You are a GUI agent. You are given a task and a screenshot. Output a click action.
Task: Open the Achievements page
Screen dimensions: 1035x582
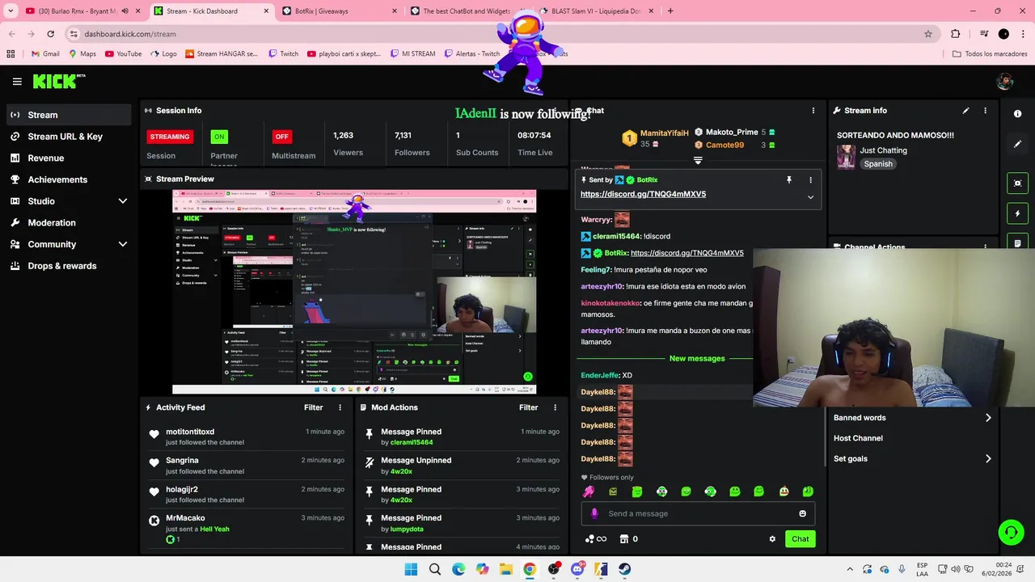(69, 179)
